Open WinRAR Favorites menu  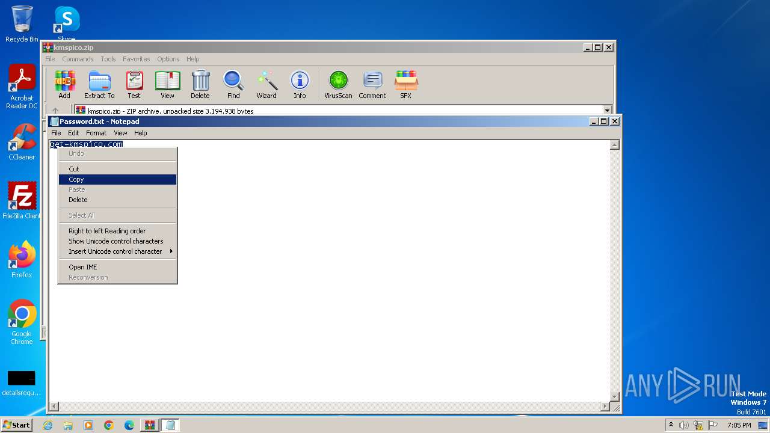pos(137,59)
